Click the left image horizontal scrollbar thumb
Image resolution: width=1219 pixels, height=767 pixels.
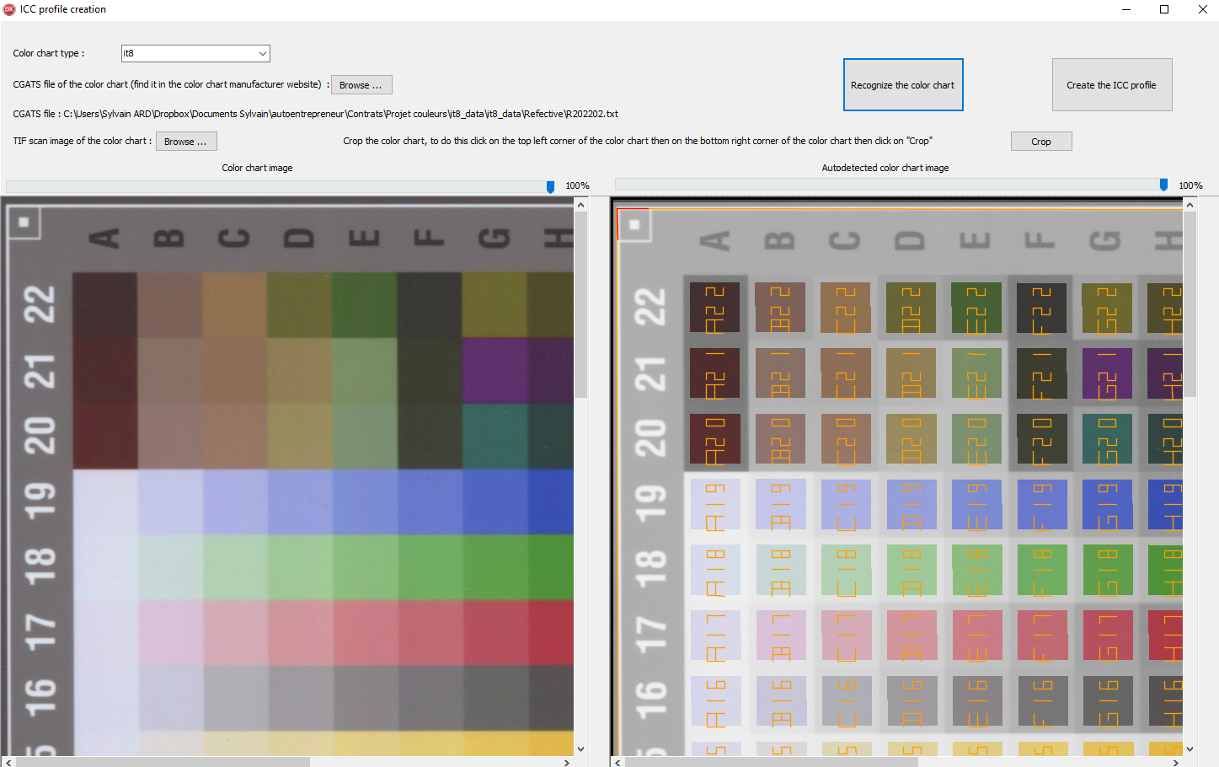163,762
